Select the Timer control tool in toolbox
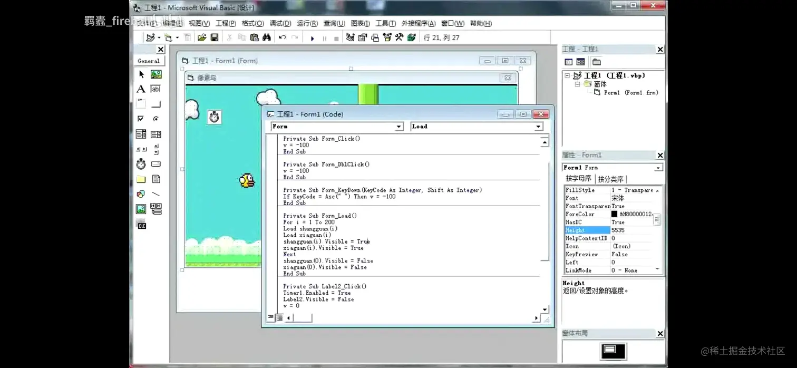 pos(141,164)
